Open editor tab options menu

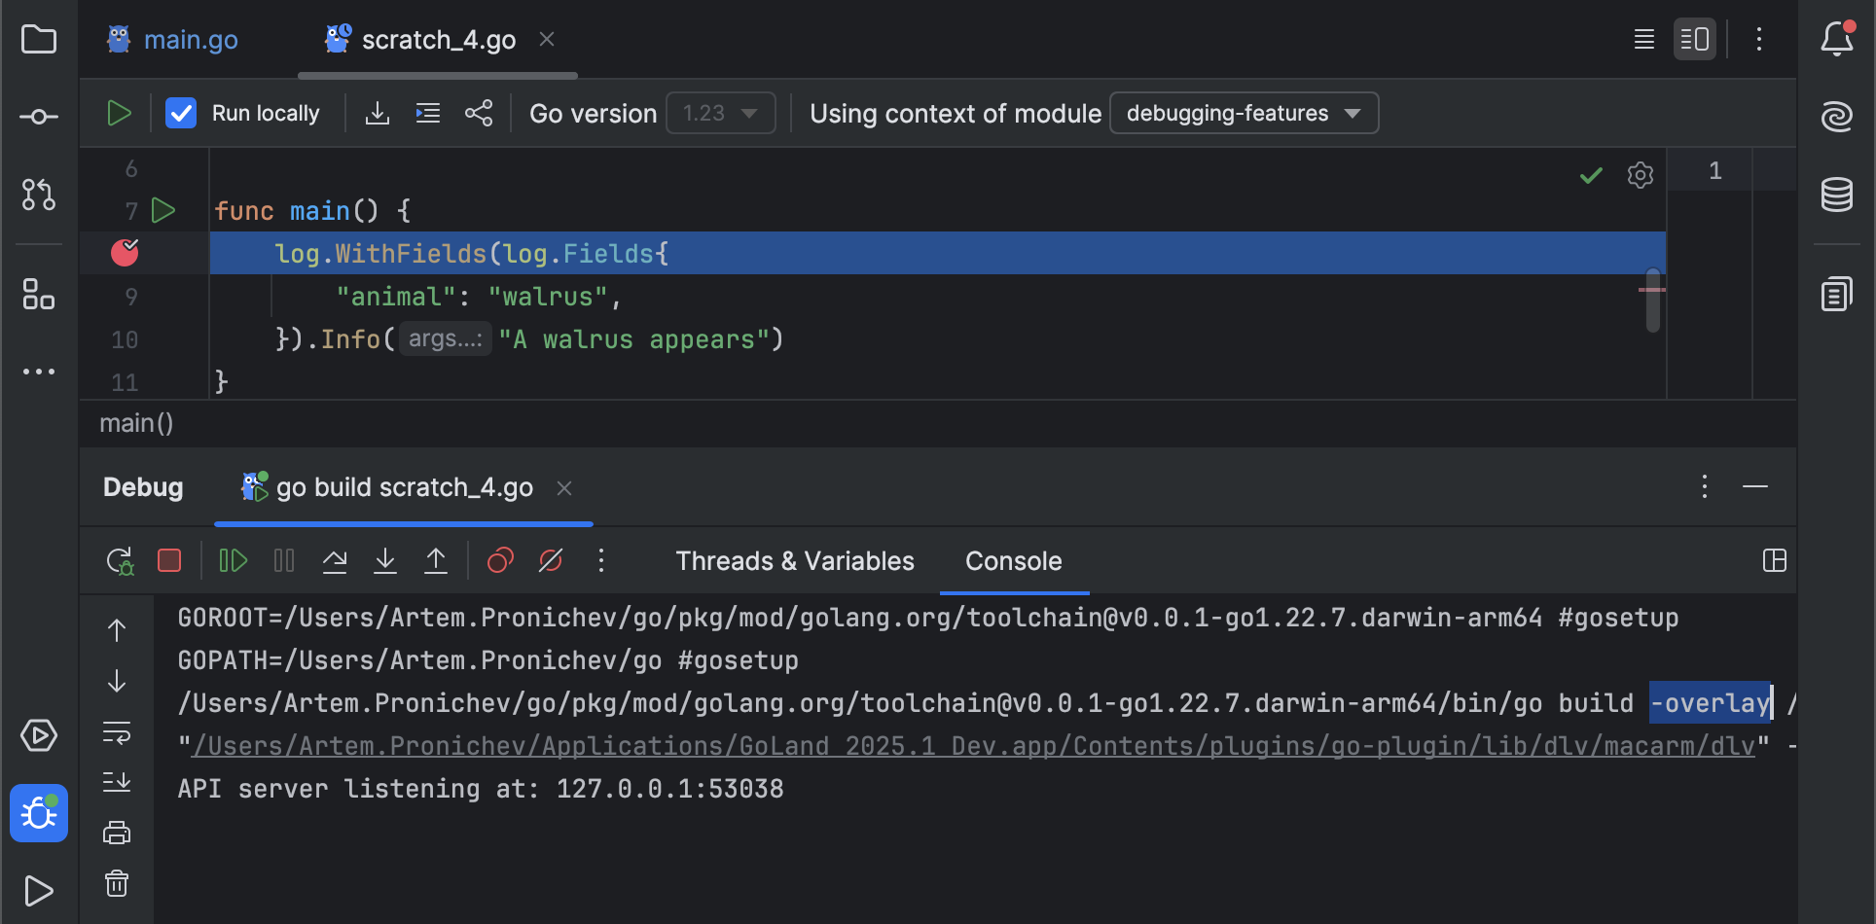point(1759,40)
